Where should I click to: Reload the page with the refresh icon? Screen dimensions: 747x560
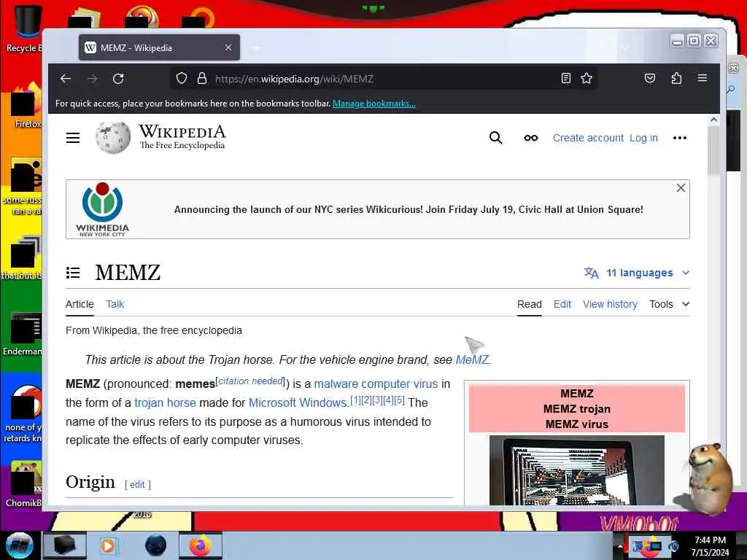click(118, 79)
